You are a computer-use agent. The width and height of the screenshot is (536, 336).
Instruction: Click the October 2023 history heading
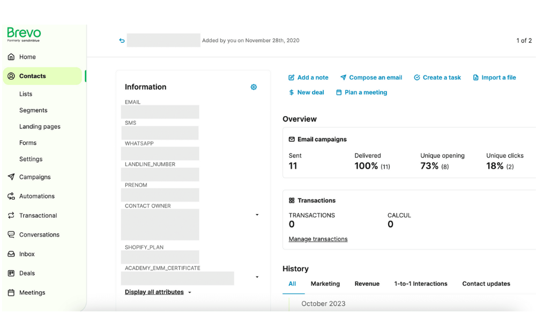pyautogui.click(x=323, y=303)
